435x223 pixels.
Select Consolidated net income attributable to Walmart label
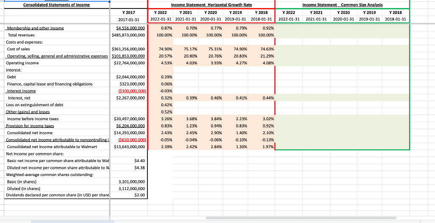click(52, 147)
